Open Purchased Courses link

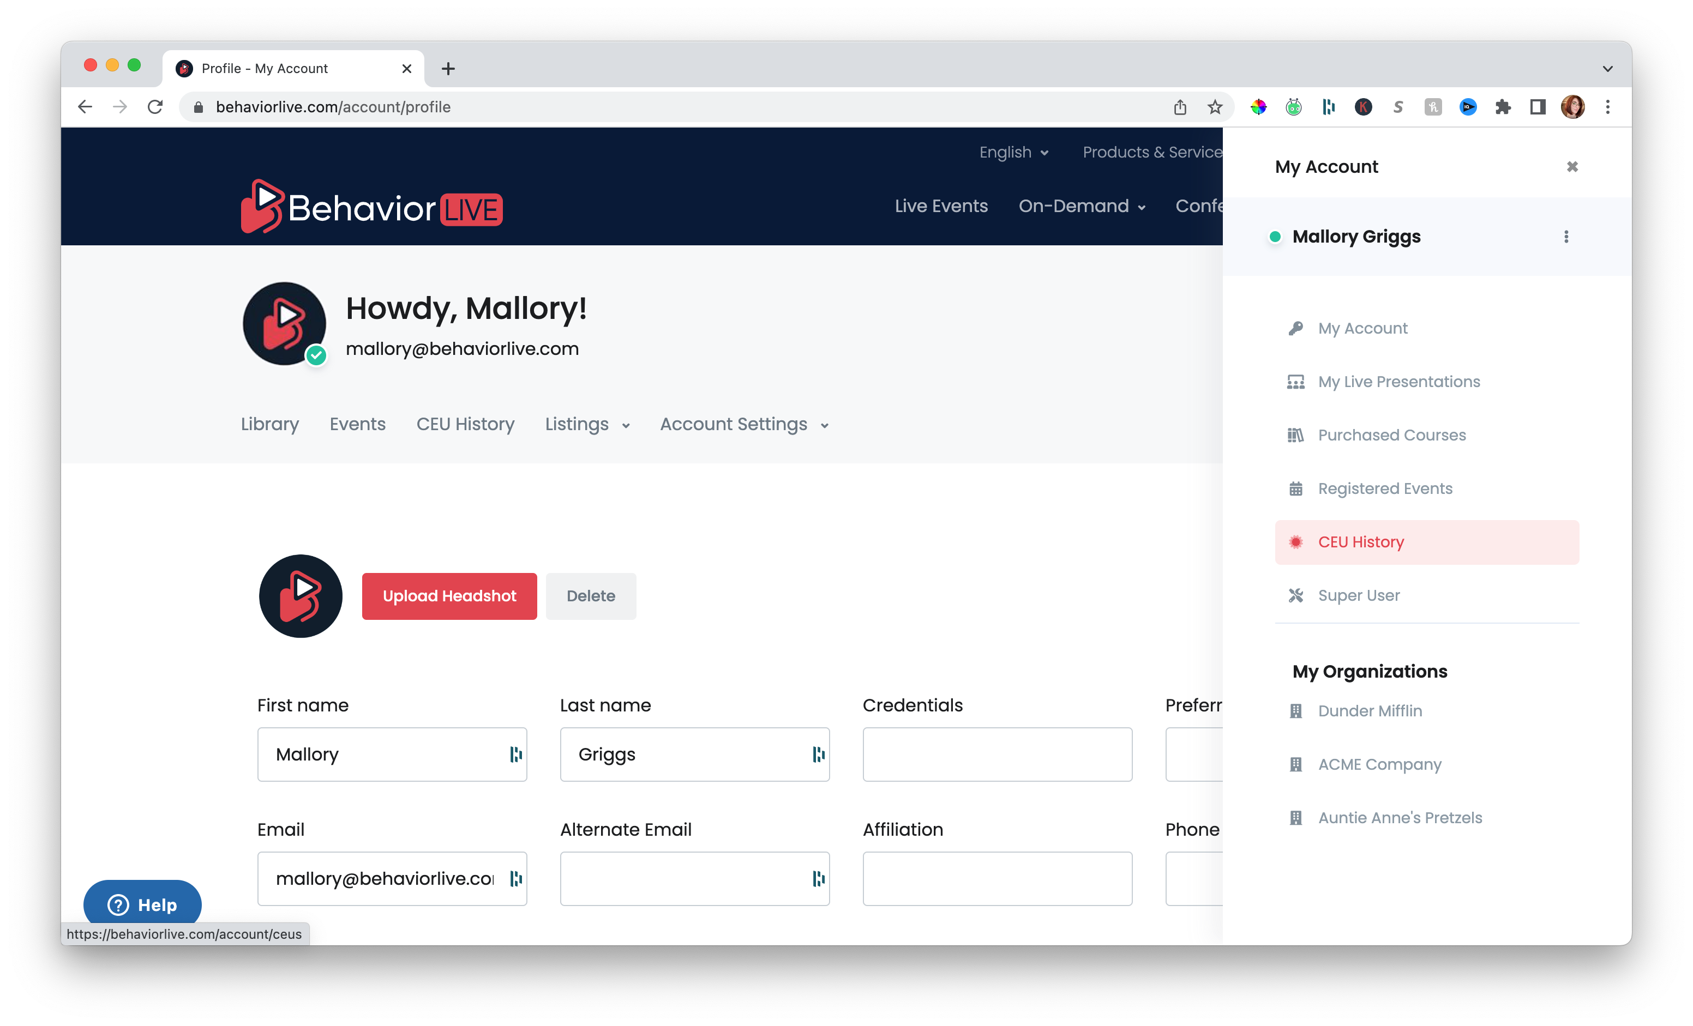tap(1391, 436)
